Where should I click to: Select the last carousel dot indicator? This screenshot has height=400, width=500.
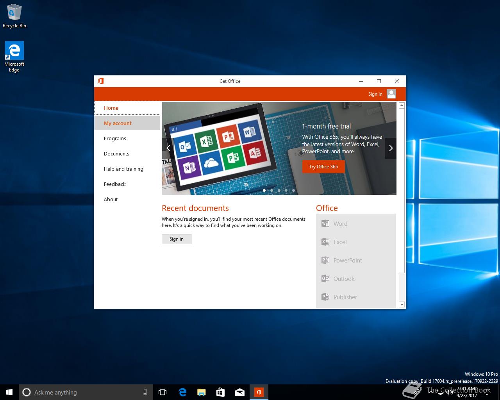pos(293,191)
